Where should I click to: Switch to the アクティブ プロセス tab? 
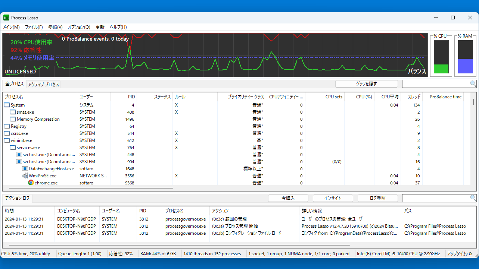[43, 84]
